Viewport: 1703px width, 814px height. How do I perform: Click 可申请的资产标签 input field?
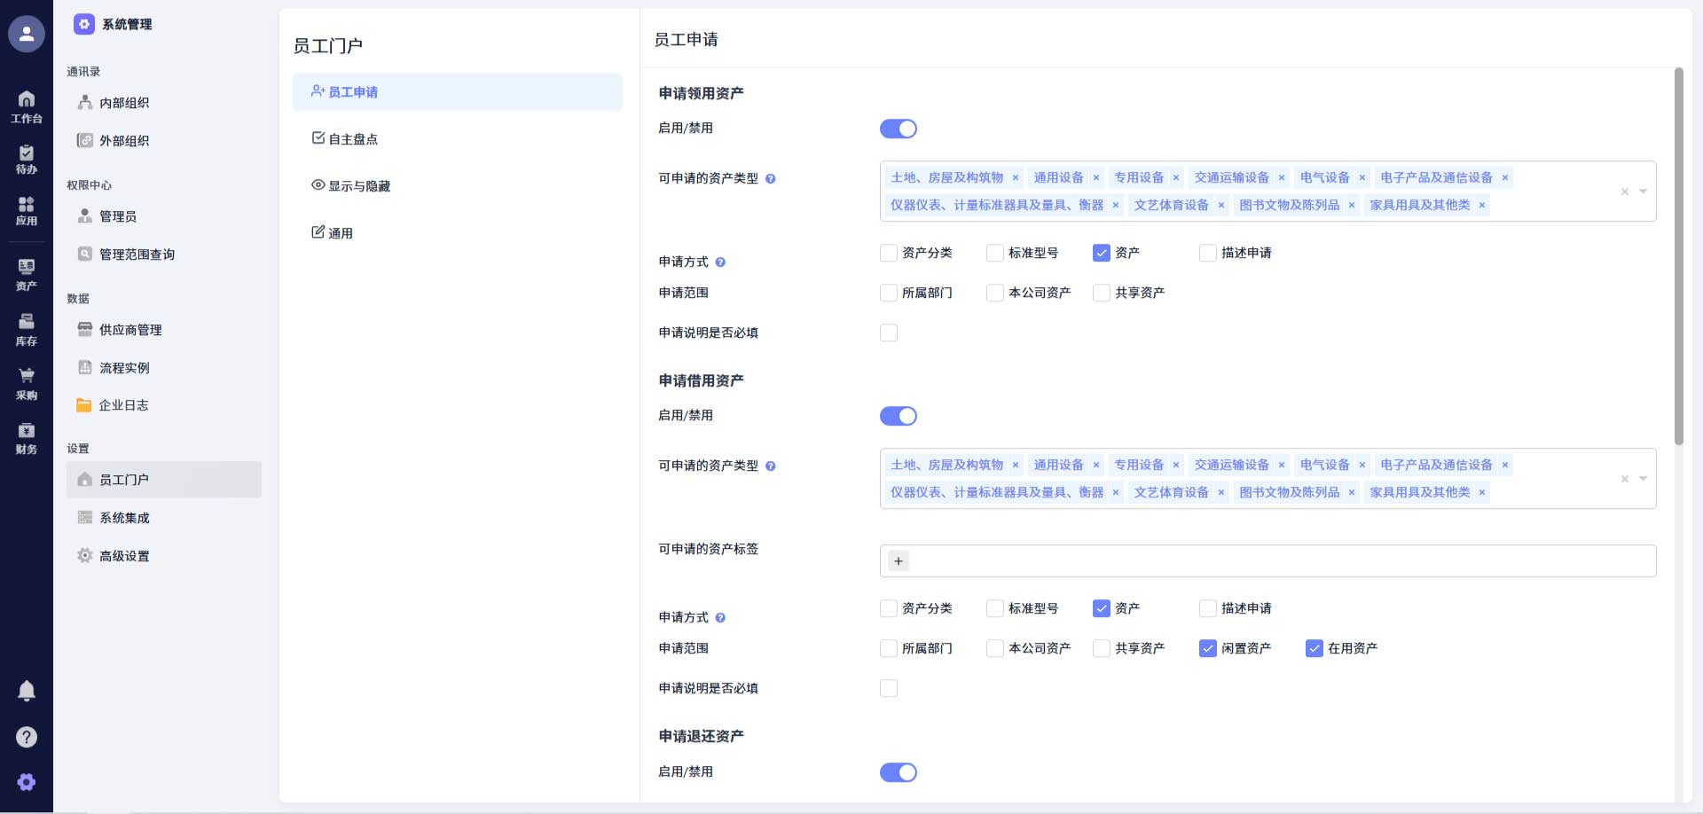[1267, 561]
